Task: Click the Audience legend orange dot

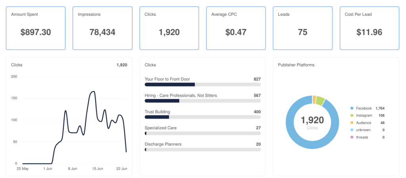Action: coord(352,122)
